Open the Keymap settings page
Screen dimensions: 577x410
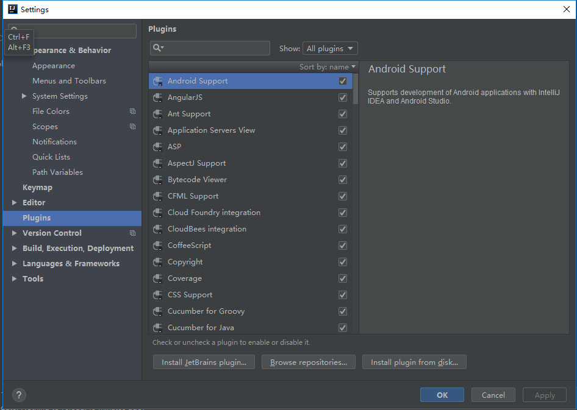coord(38,188)
